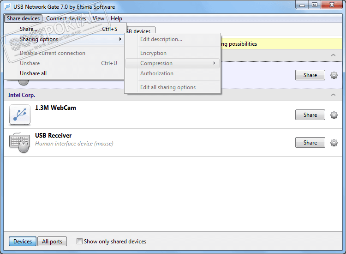346x254 pixels.
Task: Click Disable current connection entry
Action: point(65,53)
